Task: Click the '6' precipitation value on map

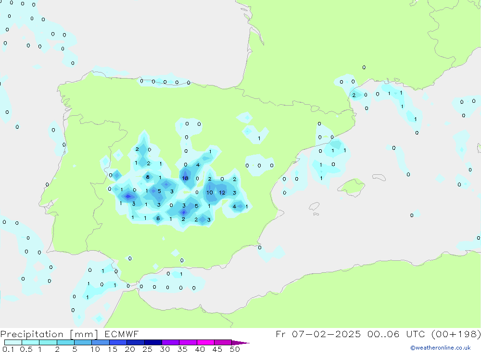Action: [158, 218]
